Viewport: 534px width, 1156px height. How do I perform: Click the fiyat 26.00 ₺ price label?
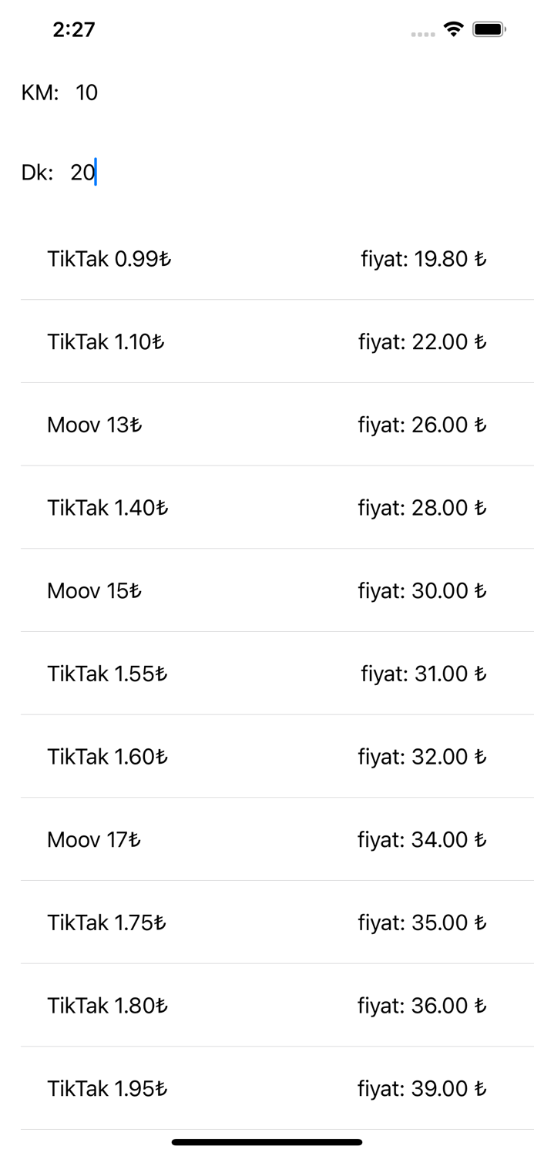tap(421, 425)
